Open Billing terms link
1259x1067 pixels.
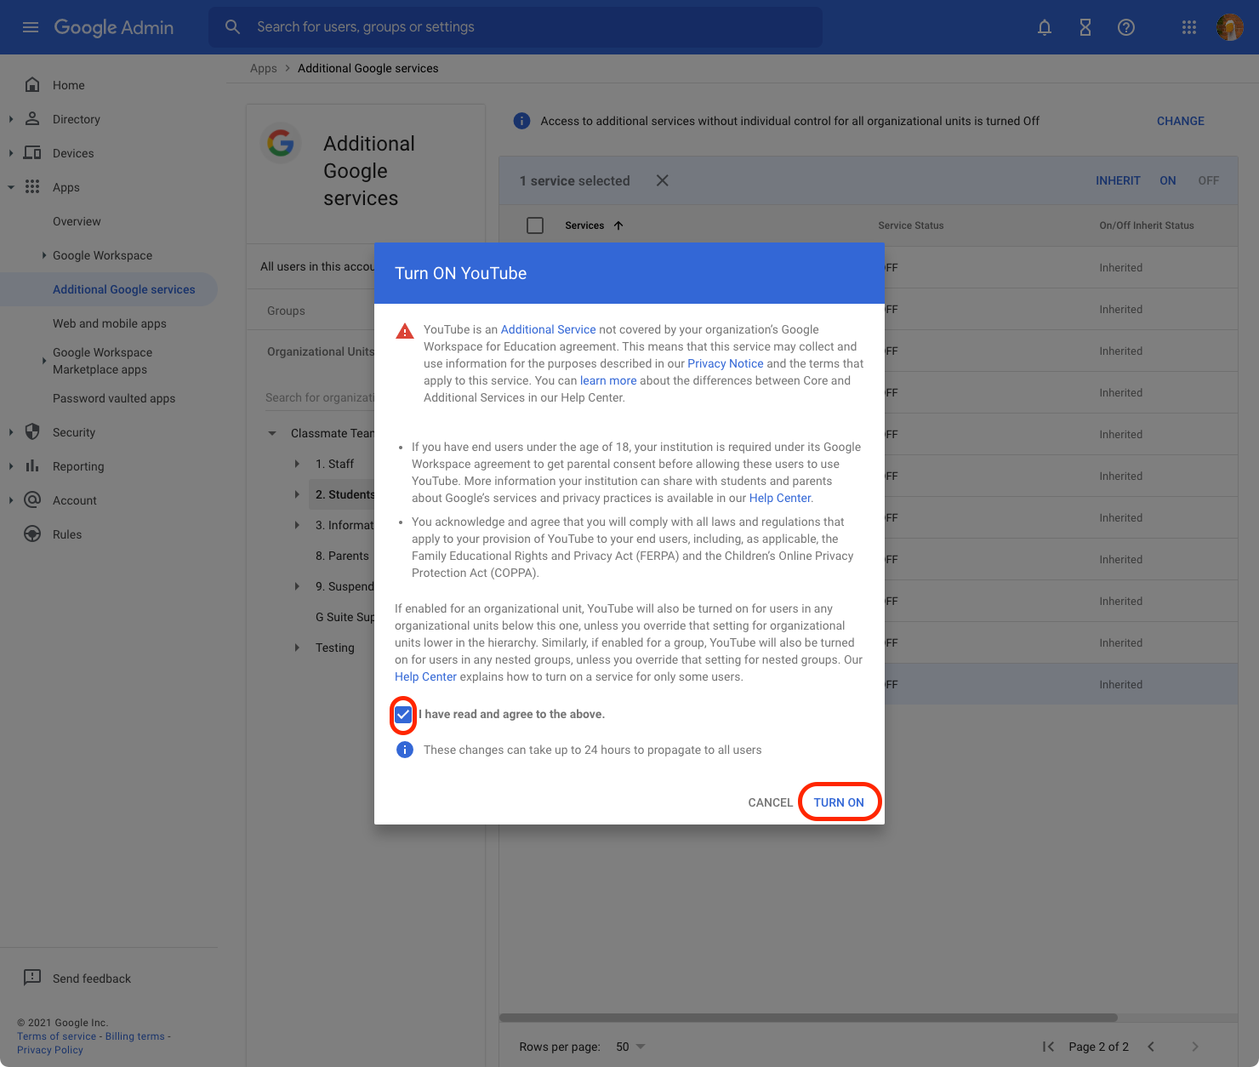coord(135,1036)
